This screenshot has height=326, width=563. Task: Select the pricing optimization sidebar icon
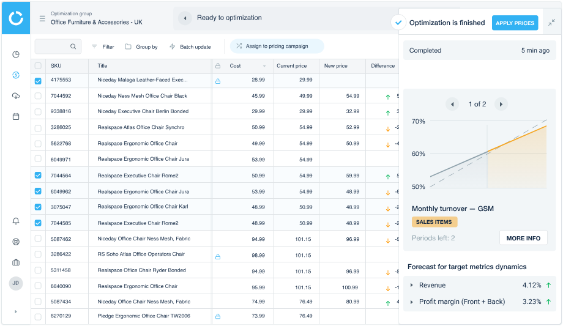click(x=16, y=75)
